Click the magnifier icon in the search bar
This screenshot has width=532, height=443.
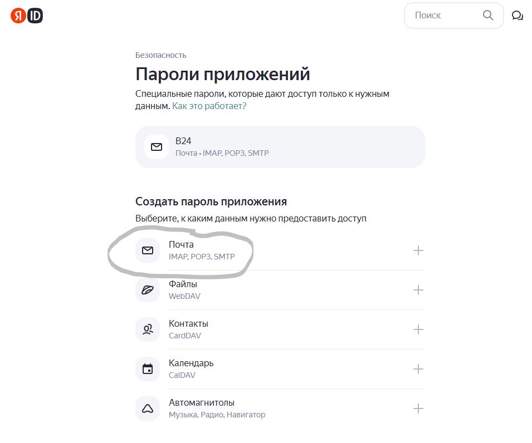click(487, 15)
